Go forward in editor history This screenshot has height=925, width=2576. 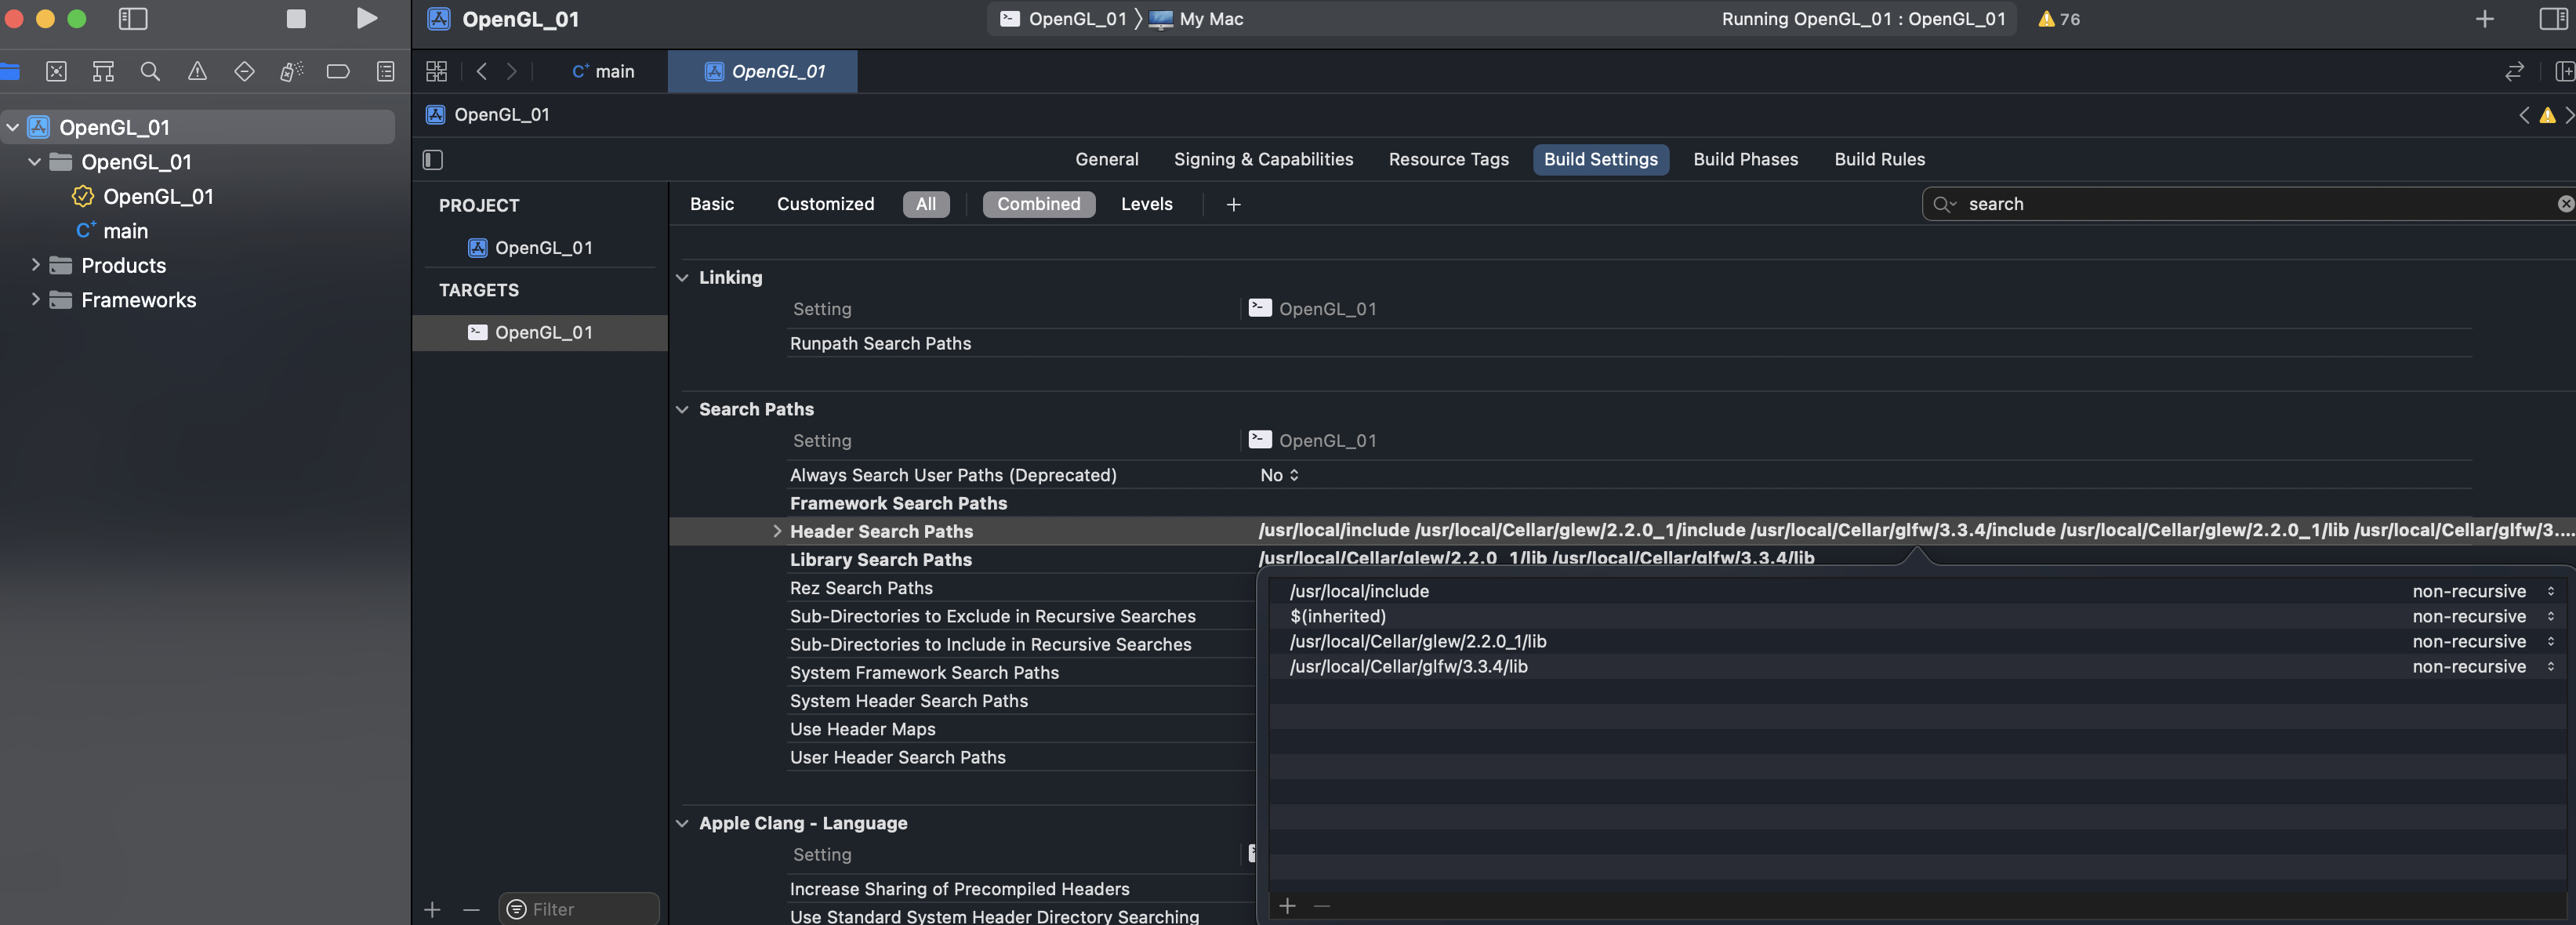(x=512, y=71)
